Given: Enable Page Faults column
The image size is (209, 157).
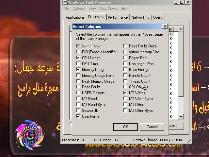Looking at the screenshot, I should coord(78,87).
